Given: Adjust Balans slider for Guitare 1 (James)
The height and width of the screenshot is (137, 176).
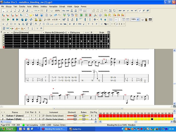Looking at the screenshot, I should coord(84,116).
